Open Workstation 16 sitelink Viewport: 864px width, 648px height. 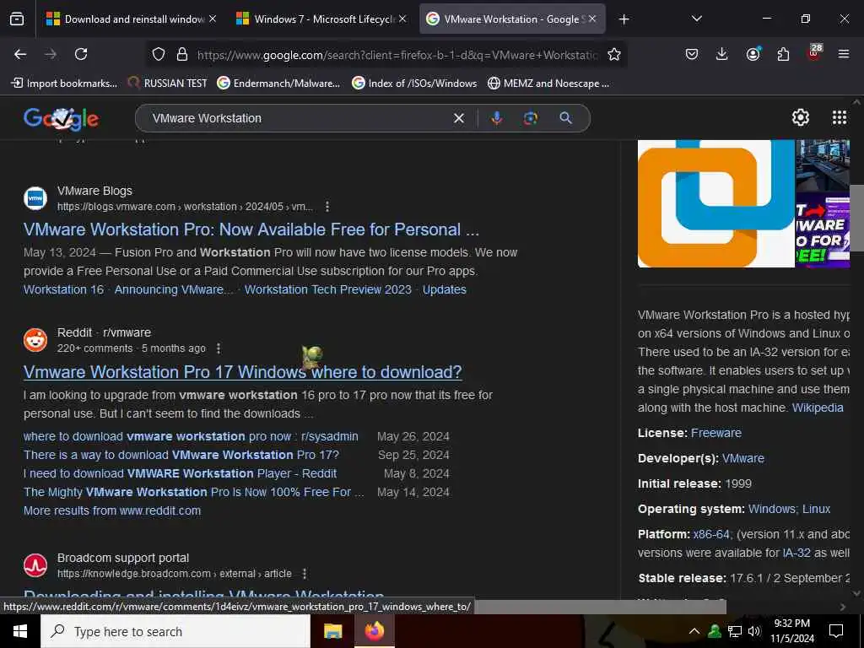coord(63,289)
